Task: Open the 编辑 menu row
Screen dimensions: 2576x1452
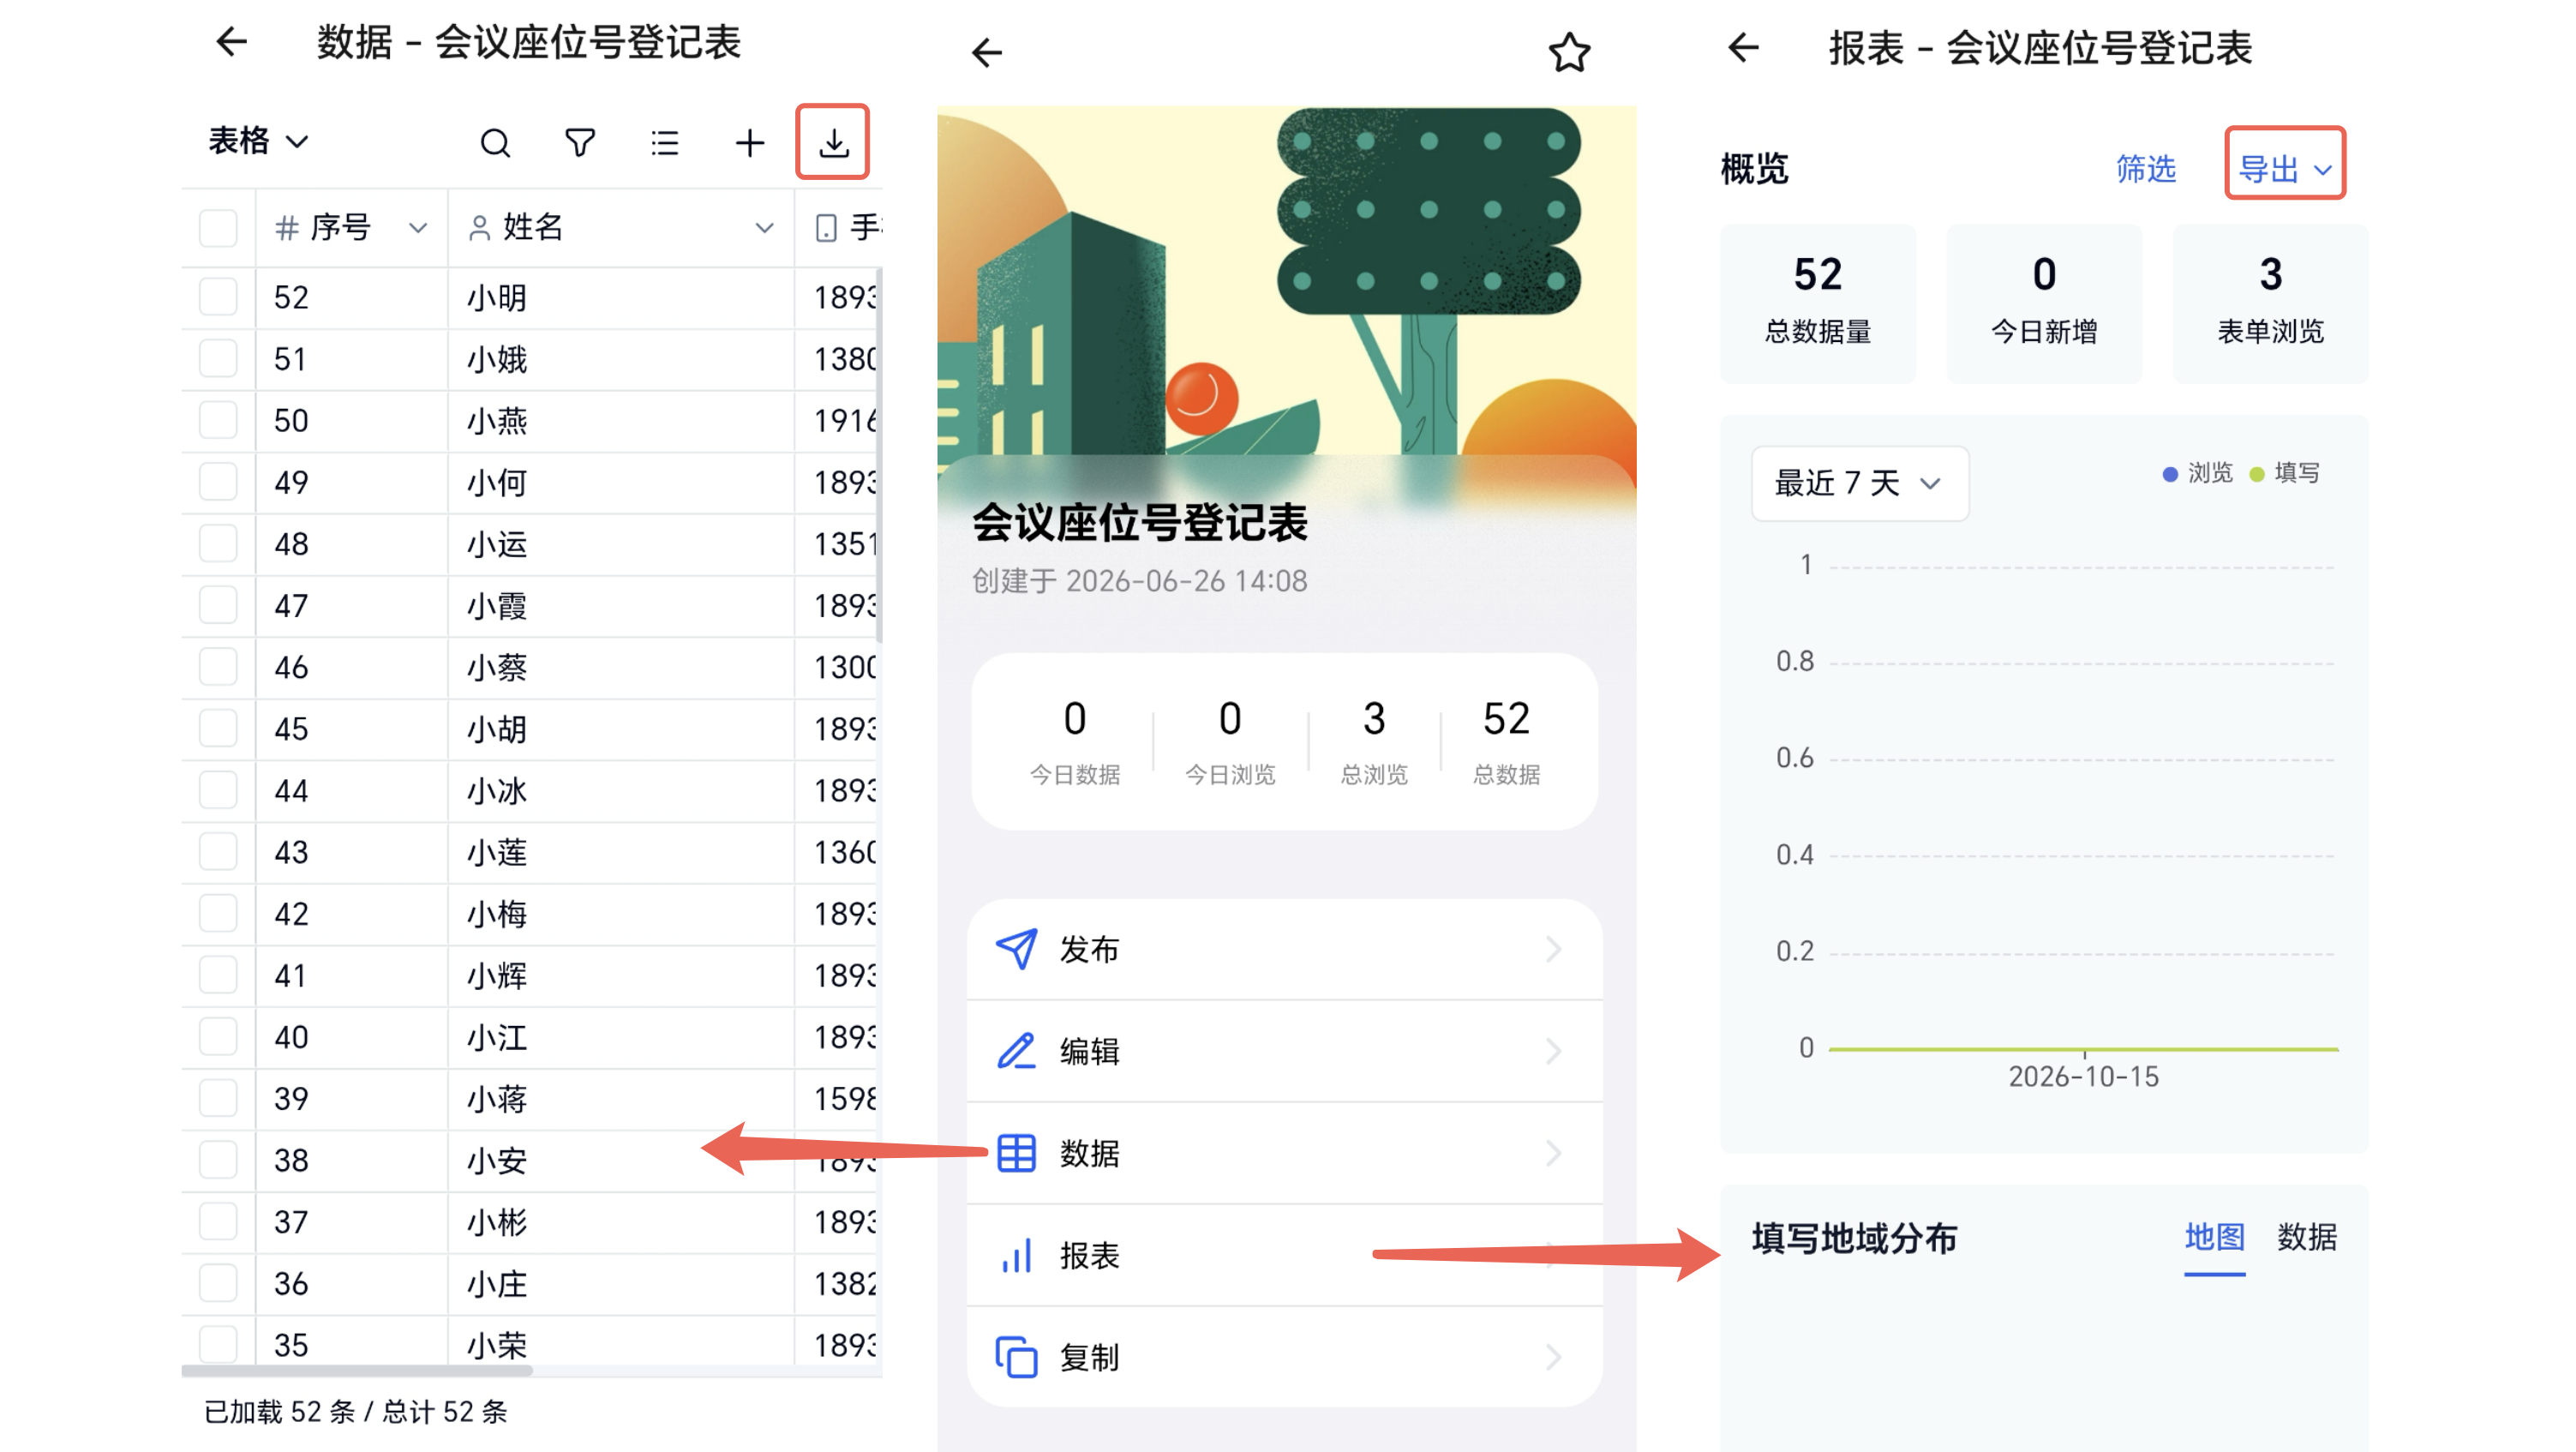Action: 1284,1051
